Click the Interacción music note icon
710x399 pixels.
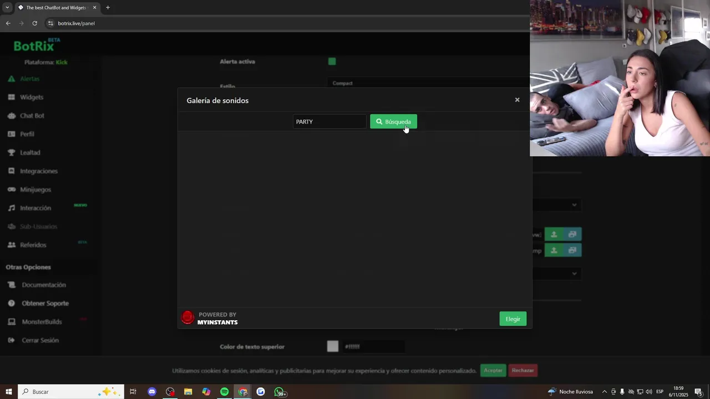coord(11,208)
